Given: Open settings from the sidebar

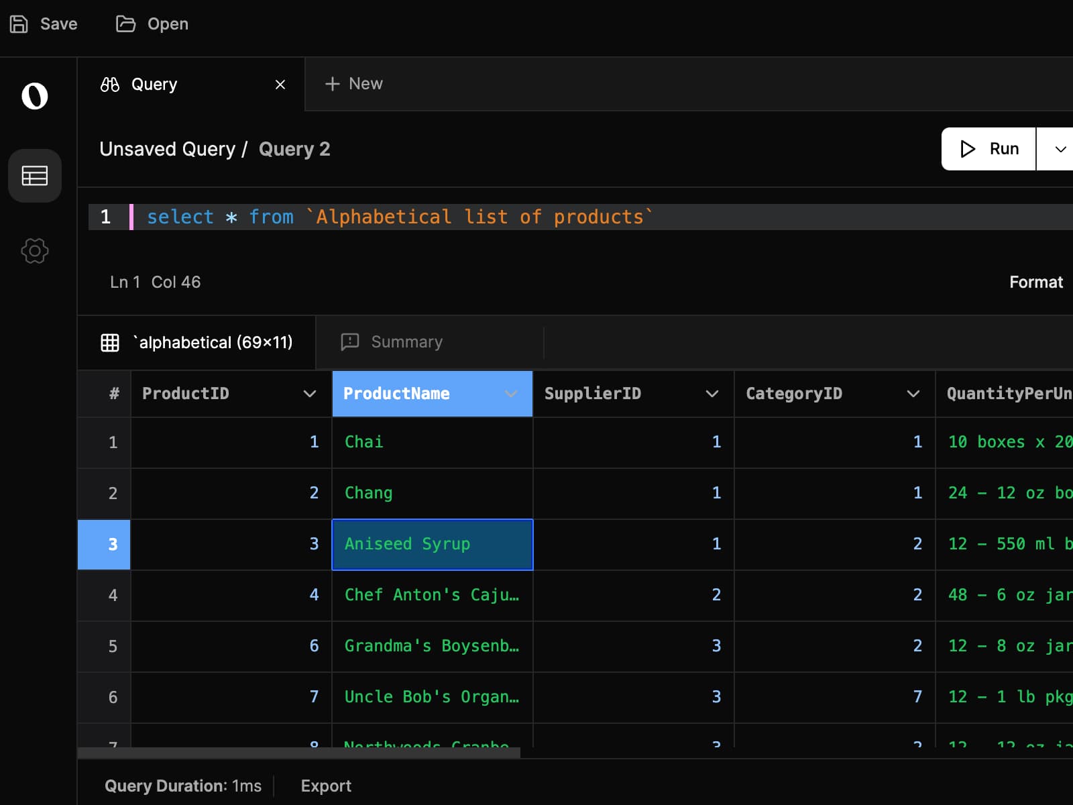Looking at the screenshot, I should (x=34, y=251).
